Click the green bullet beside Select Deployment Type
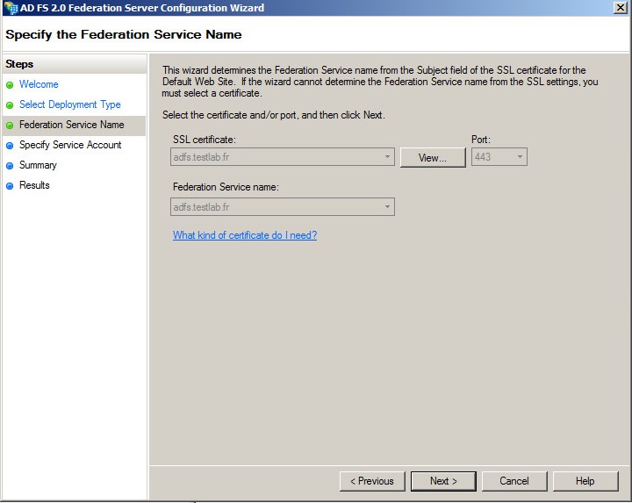 coord(10,105)
